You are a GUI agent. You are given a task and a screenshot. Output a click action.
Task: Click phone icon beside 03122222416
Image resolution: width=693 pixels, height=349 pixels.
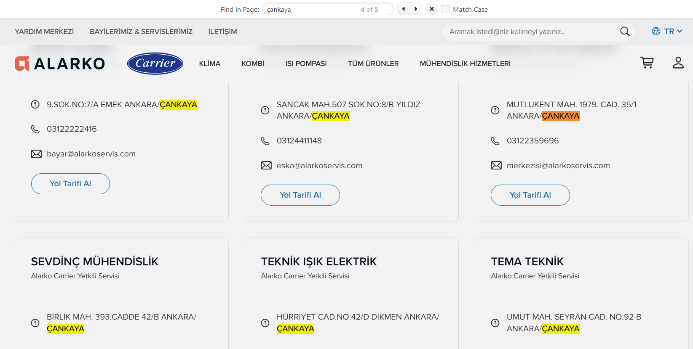click(35, 129)
